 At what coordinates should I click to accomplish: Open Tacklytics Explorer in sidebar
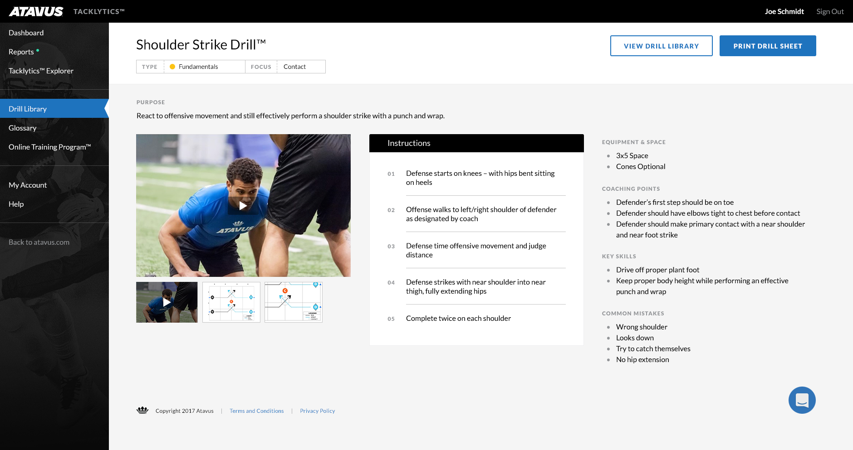coord(41,71)
